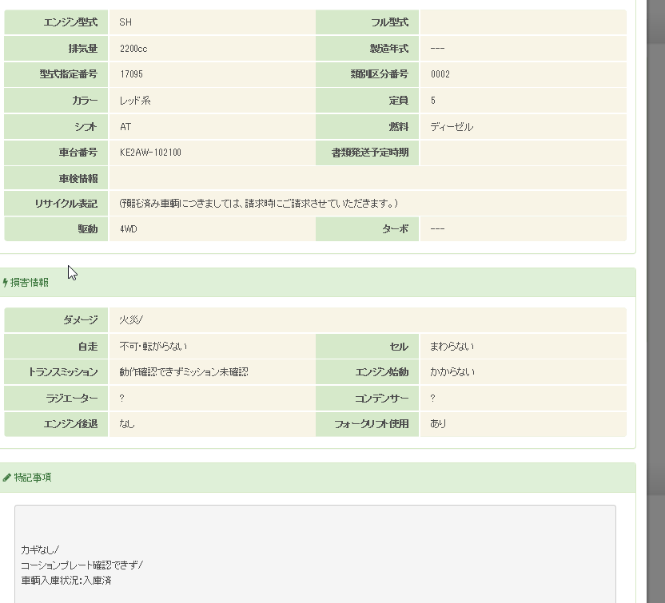Viewport: 665px width, 603px height.
Task: Click the エンジン始動 value かからない
Action: tap(452, 372)
